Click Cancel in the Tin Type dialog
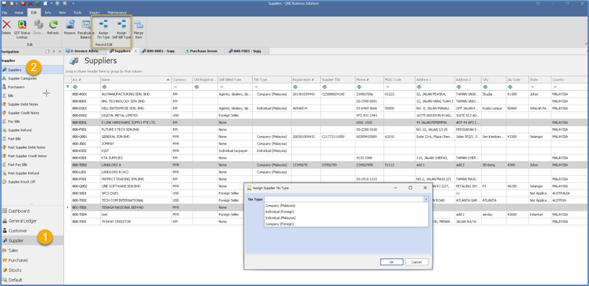This screenshot has width=589, height=286. pos(416,261)
